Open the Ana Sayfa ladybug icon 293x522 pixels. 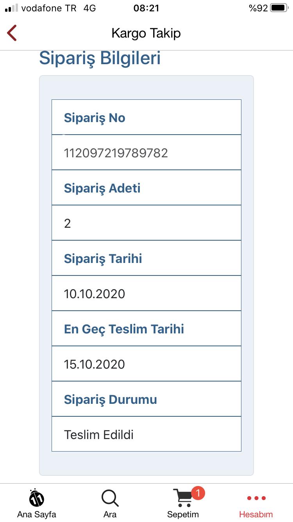[x=37, y=498]
